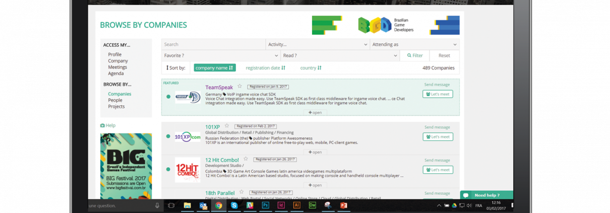This screenshot has width=610, height=213.
Task: Star TeamSpeak as a favorite
Action: [239, 86]
